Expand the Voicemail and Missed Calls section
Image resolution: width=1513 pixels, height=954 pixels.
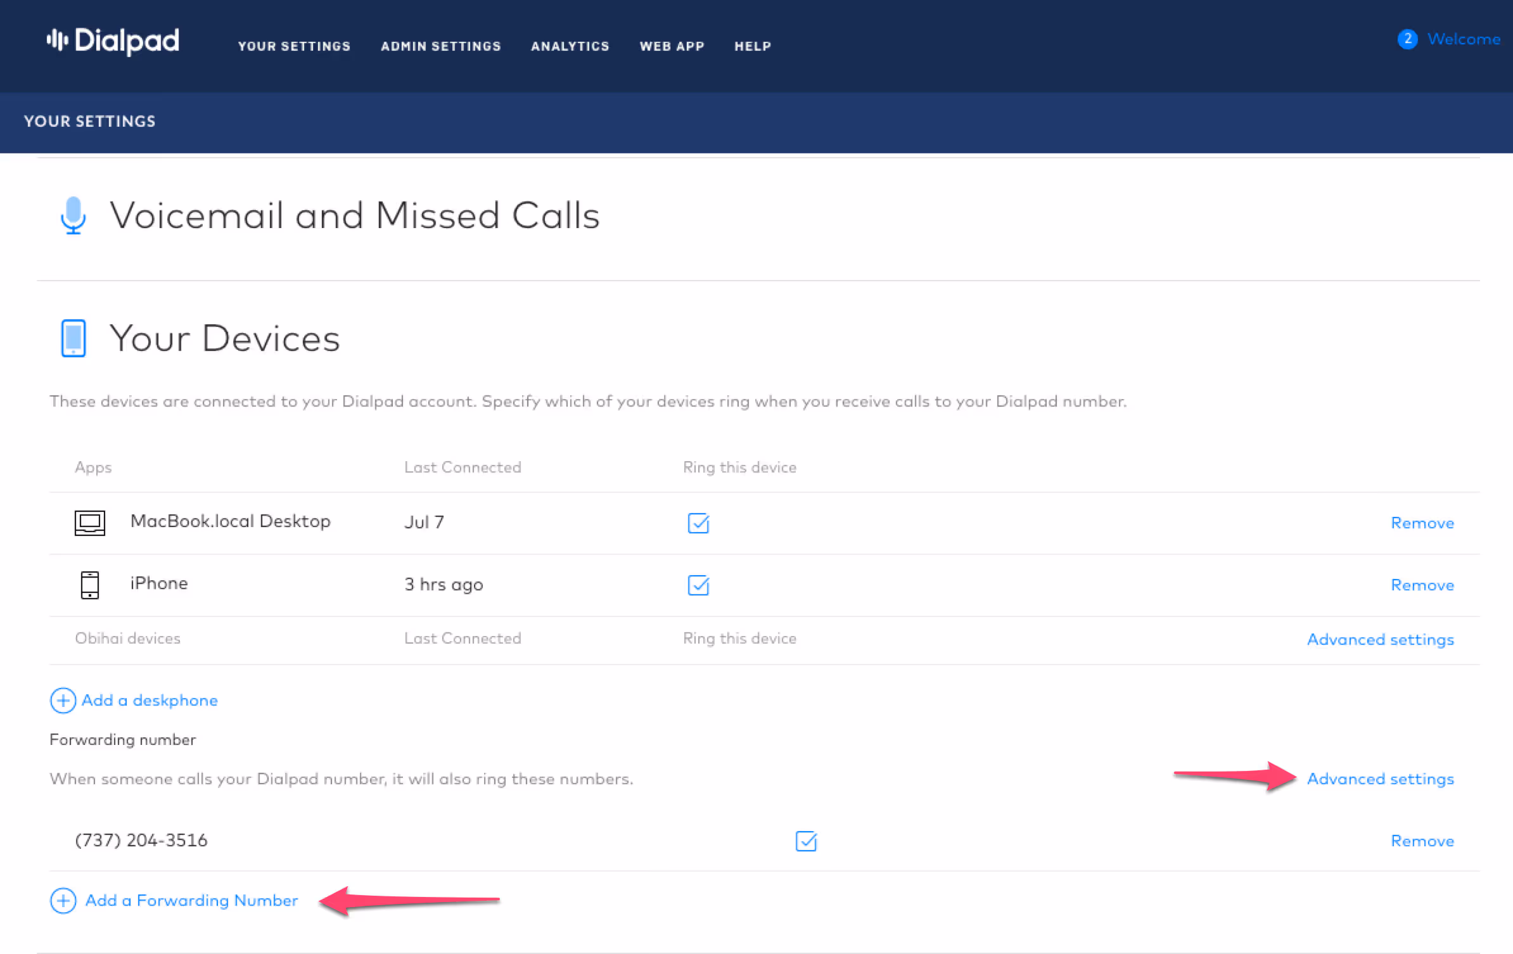point(355,215)
